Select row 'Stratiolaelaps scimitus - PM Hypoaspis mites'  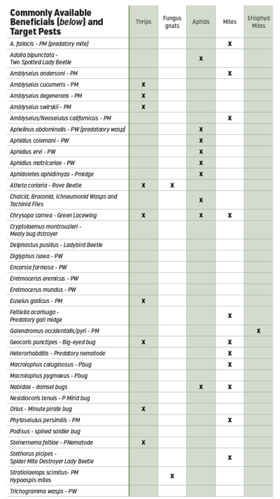coord(140,476)
